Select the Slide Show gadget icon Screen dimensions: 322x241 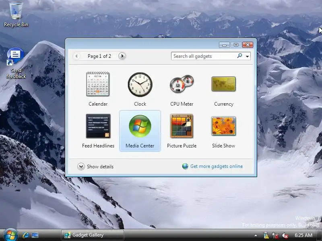[x=224, y=126]
